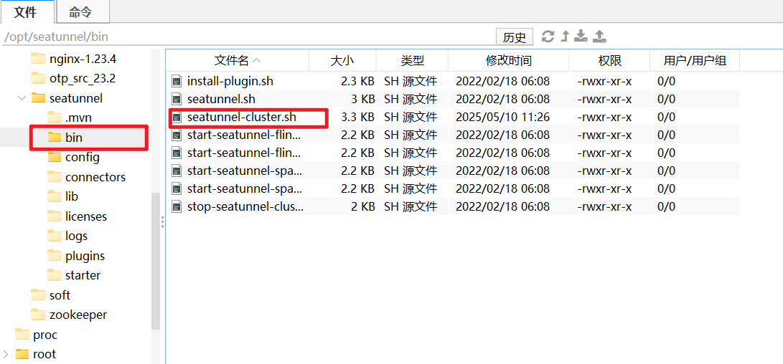
Task: Click the 3.3 KB size cell
Action: pos(357,118)
